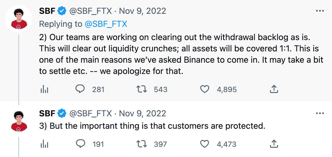Image resolution: width=332 pixels, height=157 pixels.
Task: Share the customers are protected tweet
Action: [x=274, y=144]
